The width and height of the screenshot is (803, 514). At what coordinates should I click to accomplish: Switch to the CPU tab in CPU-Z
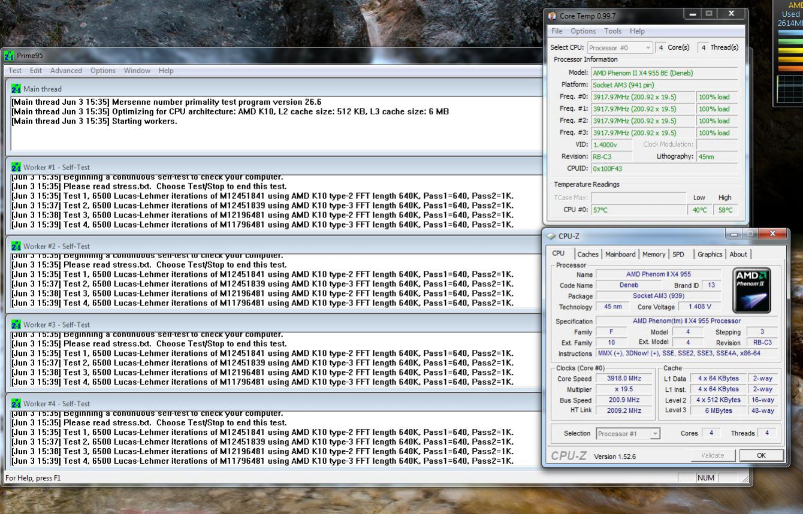point(558,253)
